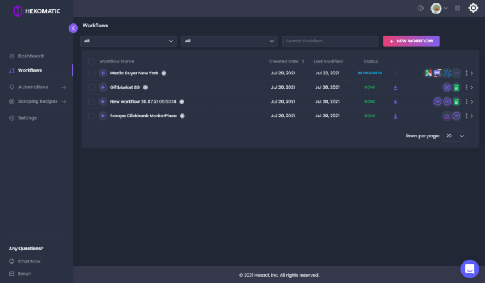Download Scrape Clickbank MarketPlace results
The width and height of the screenshot is (485, 283).
click(395, 116)
